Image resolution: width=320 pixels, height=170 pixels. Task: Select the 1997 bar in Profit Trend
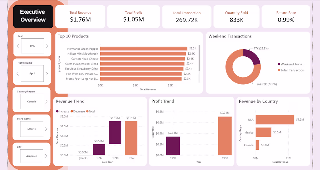(173, 146)
